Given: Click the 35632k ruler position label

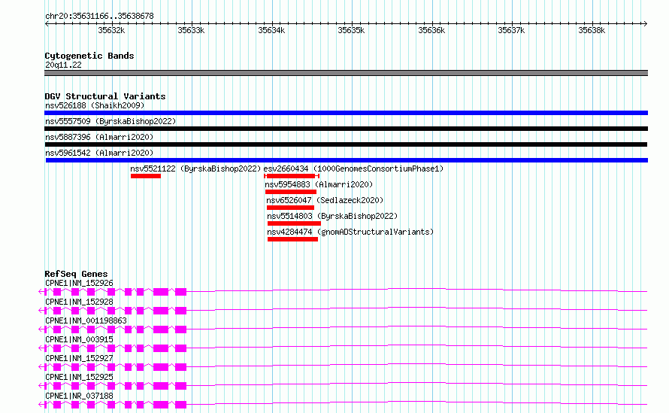Looking at the screenshot, I should click(111, 30).
